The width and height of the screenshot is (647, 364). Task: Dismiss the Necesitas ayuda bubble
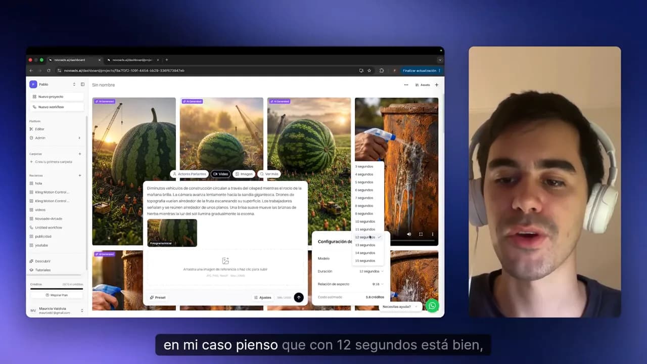coord(416,306)
